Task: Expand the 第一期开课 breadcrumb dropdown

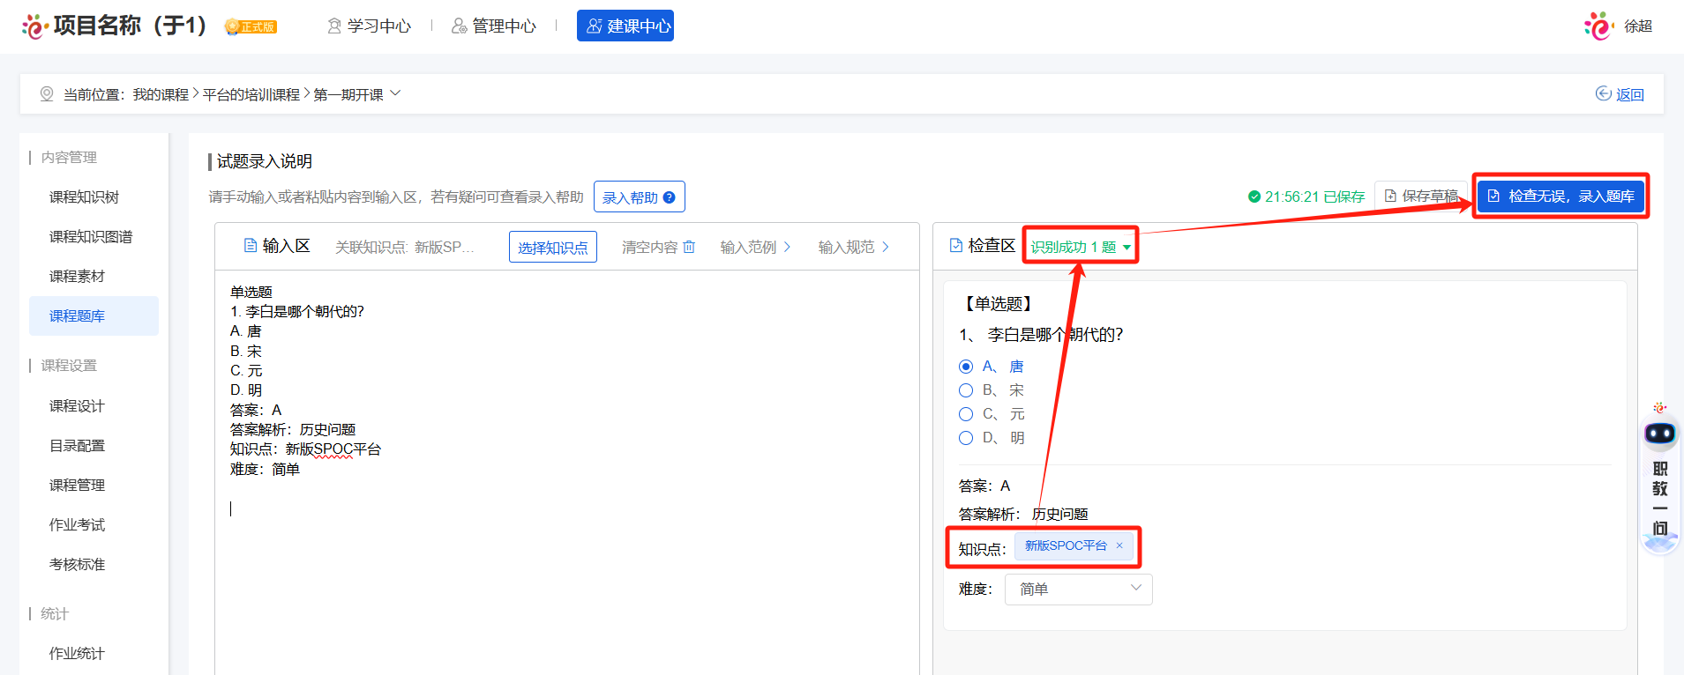Action: coord(395,93)
